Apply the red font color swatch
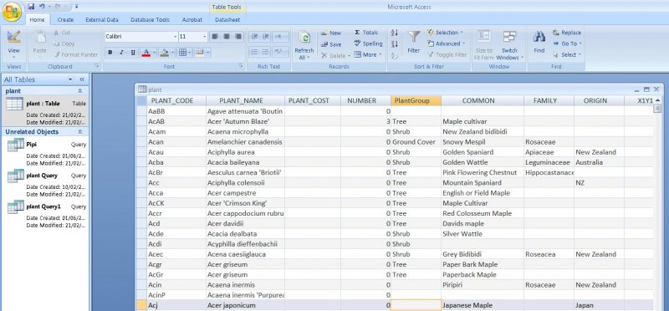This screenshot has height=311, width=669. 146,53
